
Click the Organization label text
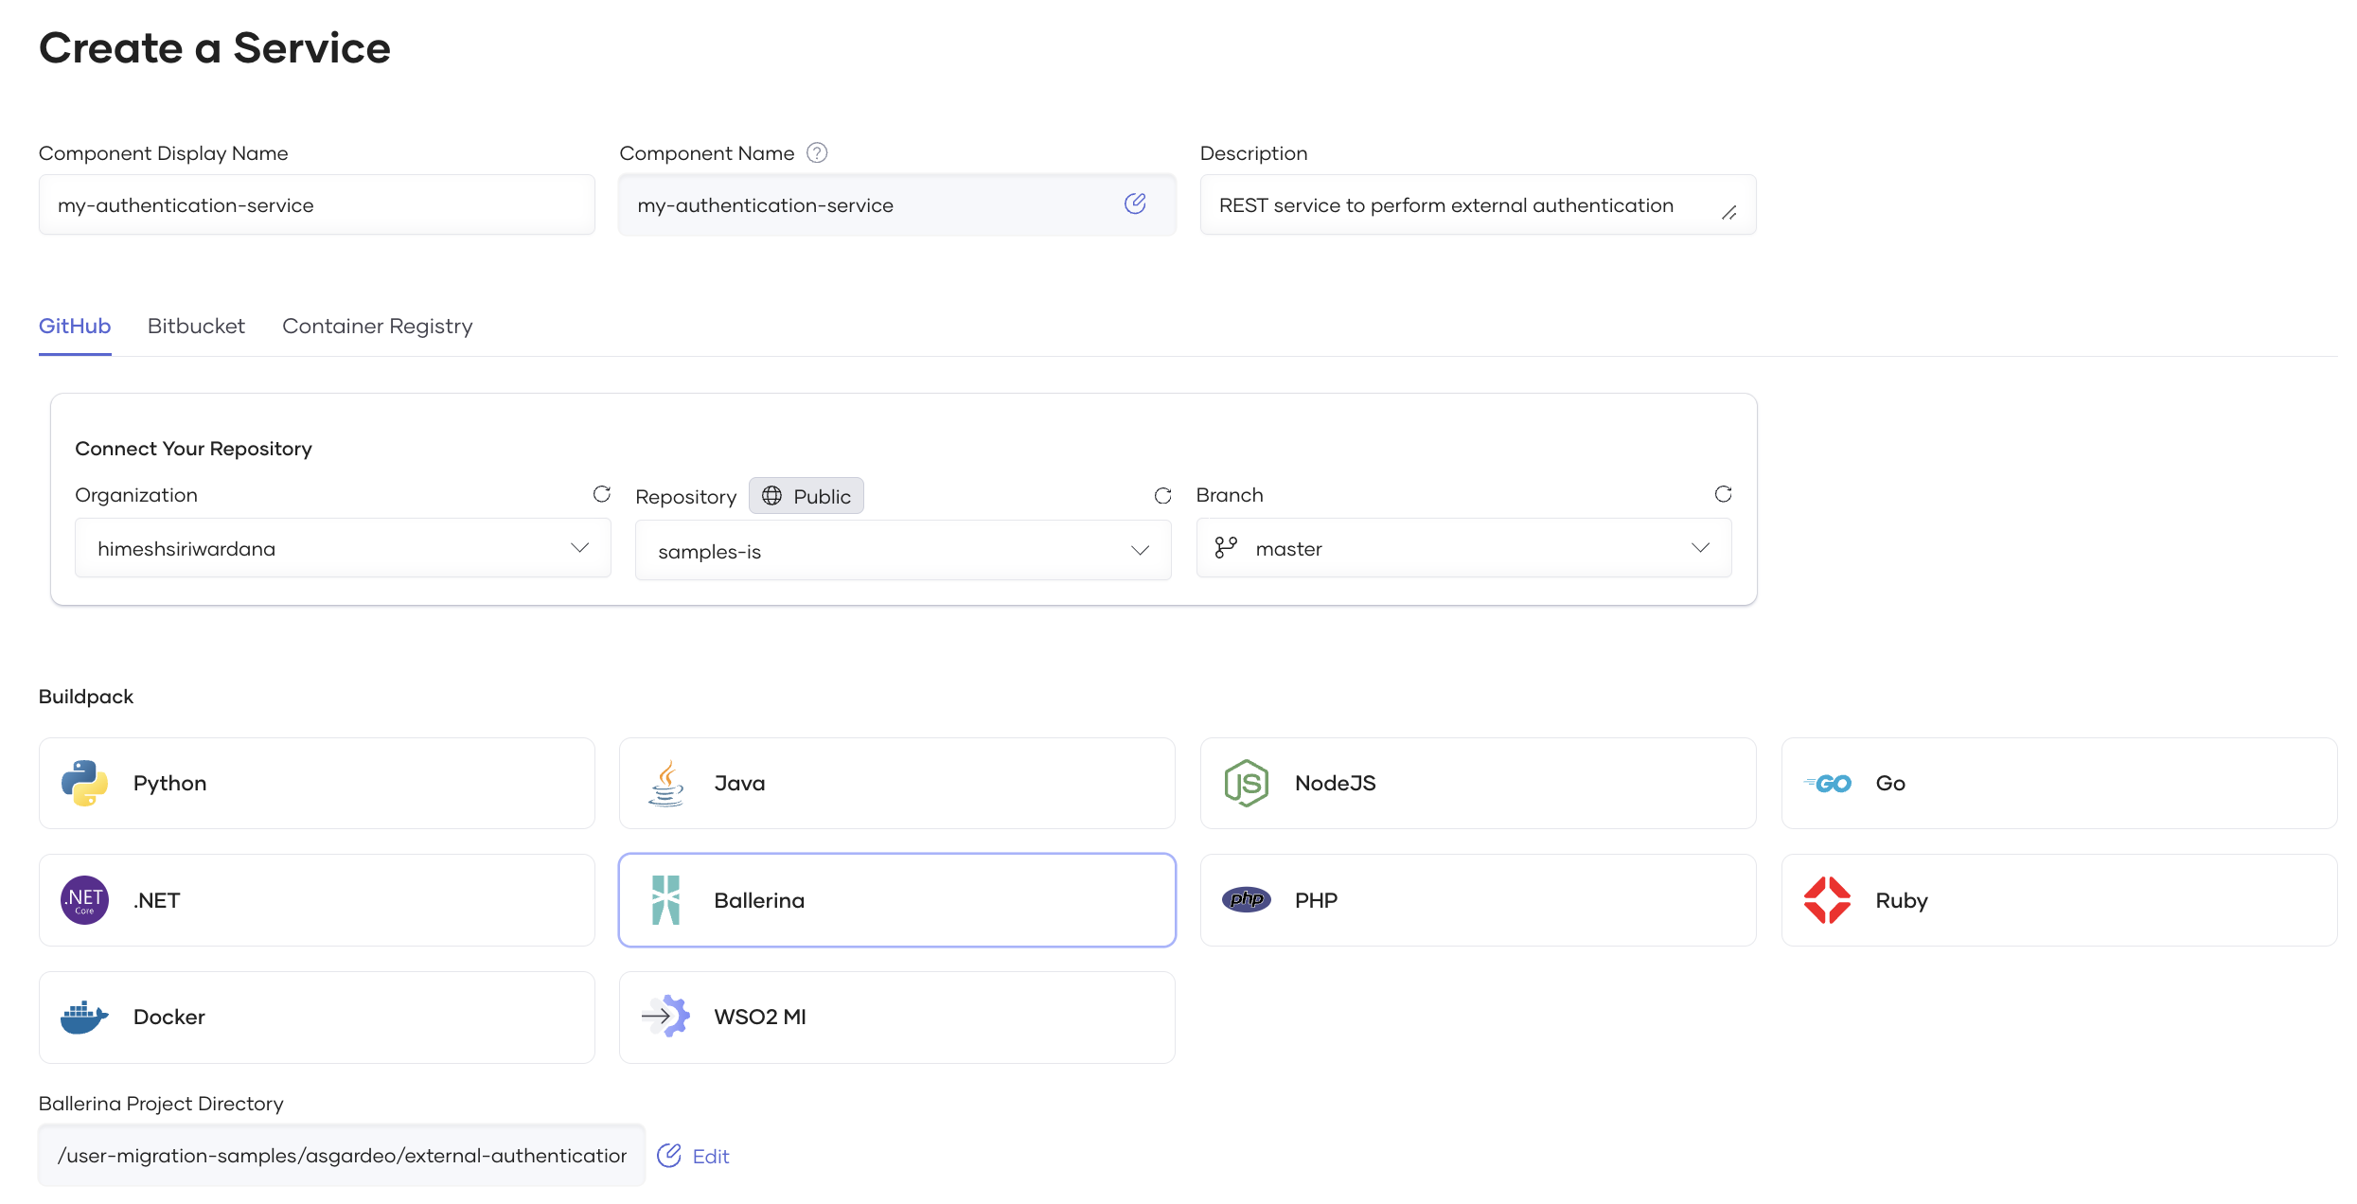pyautogui.click(x=136, y=495)
